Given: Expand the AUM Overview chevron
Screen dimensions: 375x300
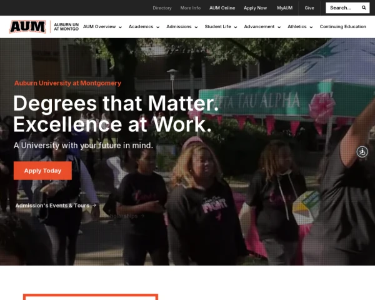Looking at the screenshot, I should [120, 27].
